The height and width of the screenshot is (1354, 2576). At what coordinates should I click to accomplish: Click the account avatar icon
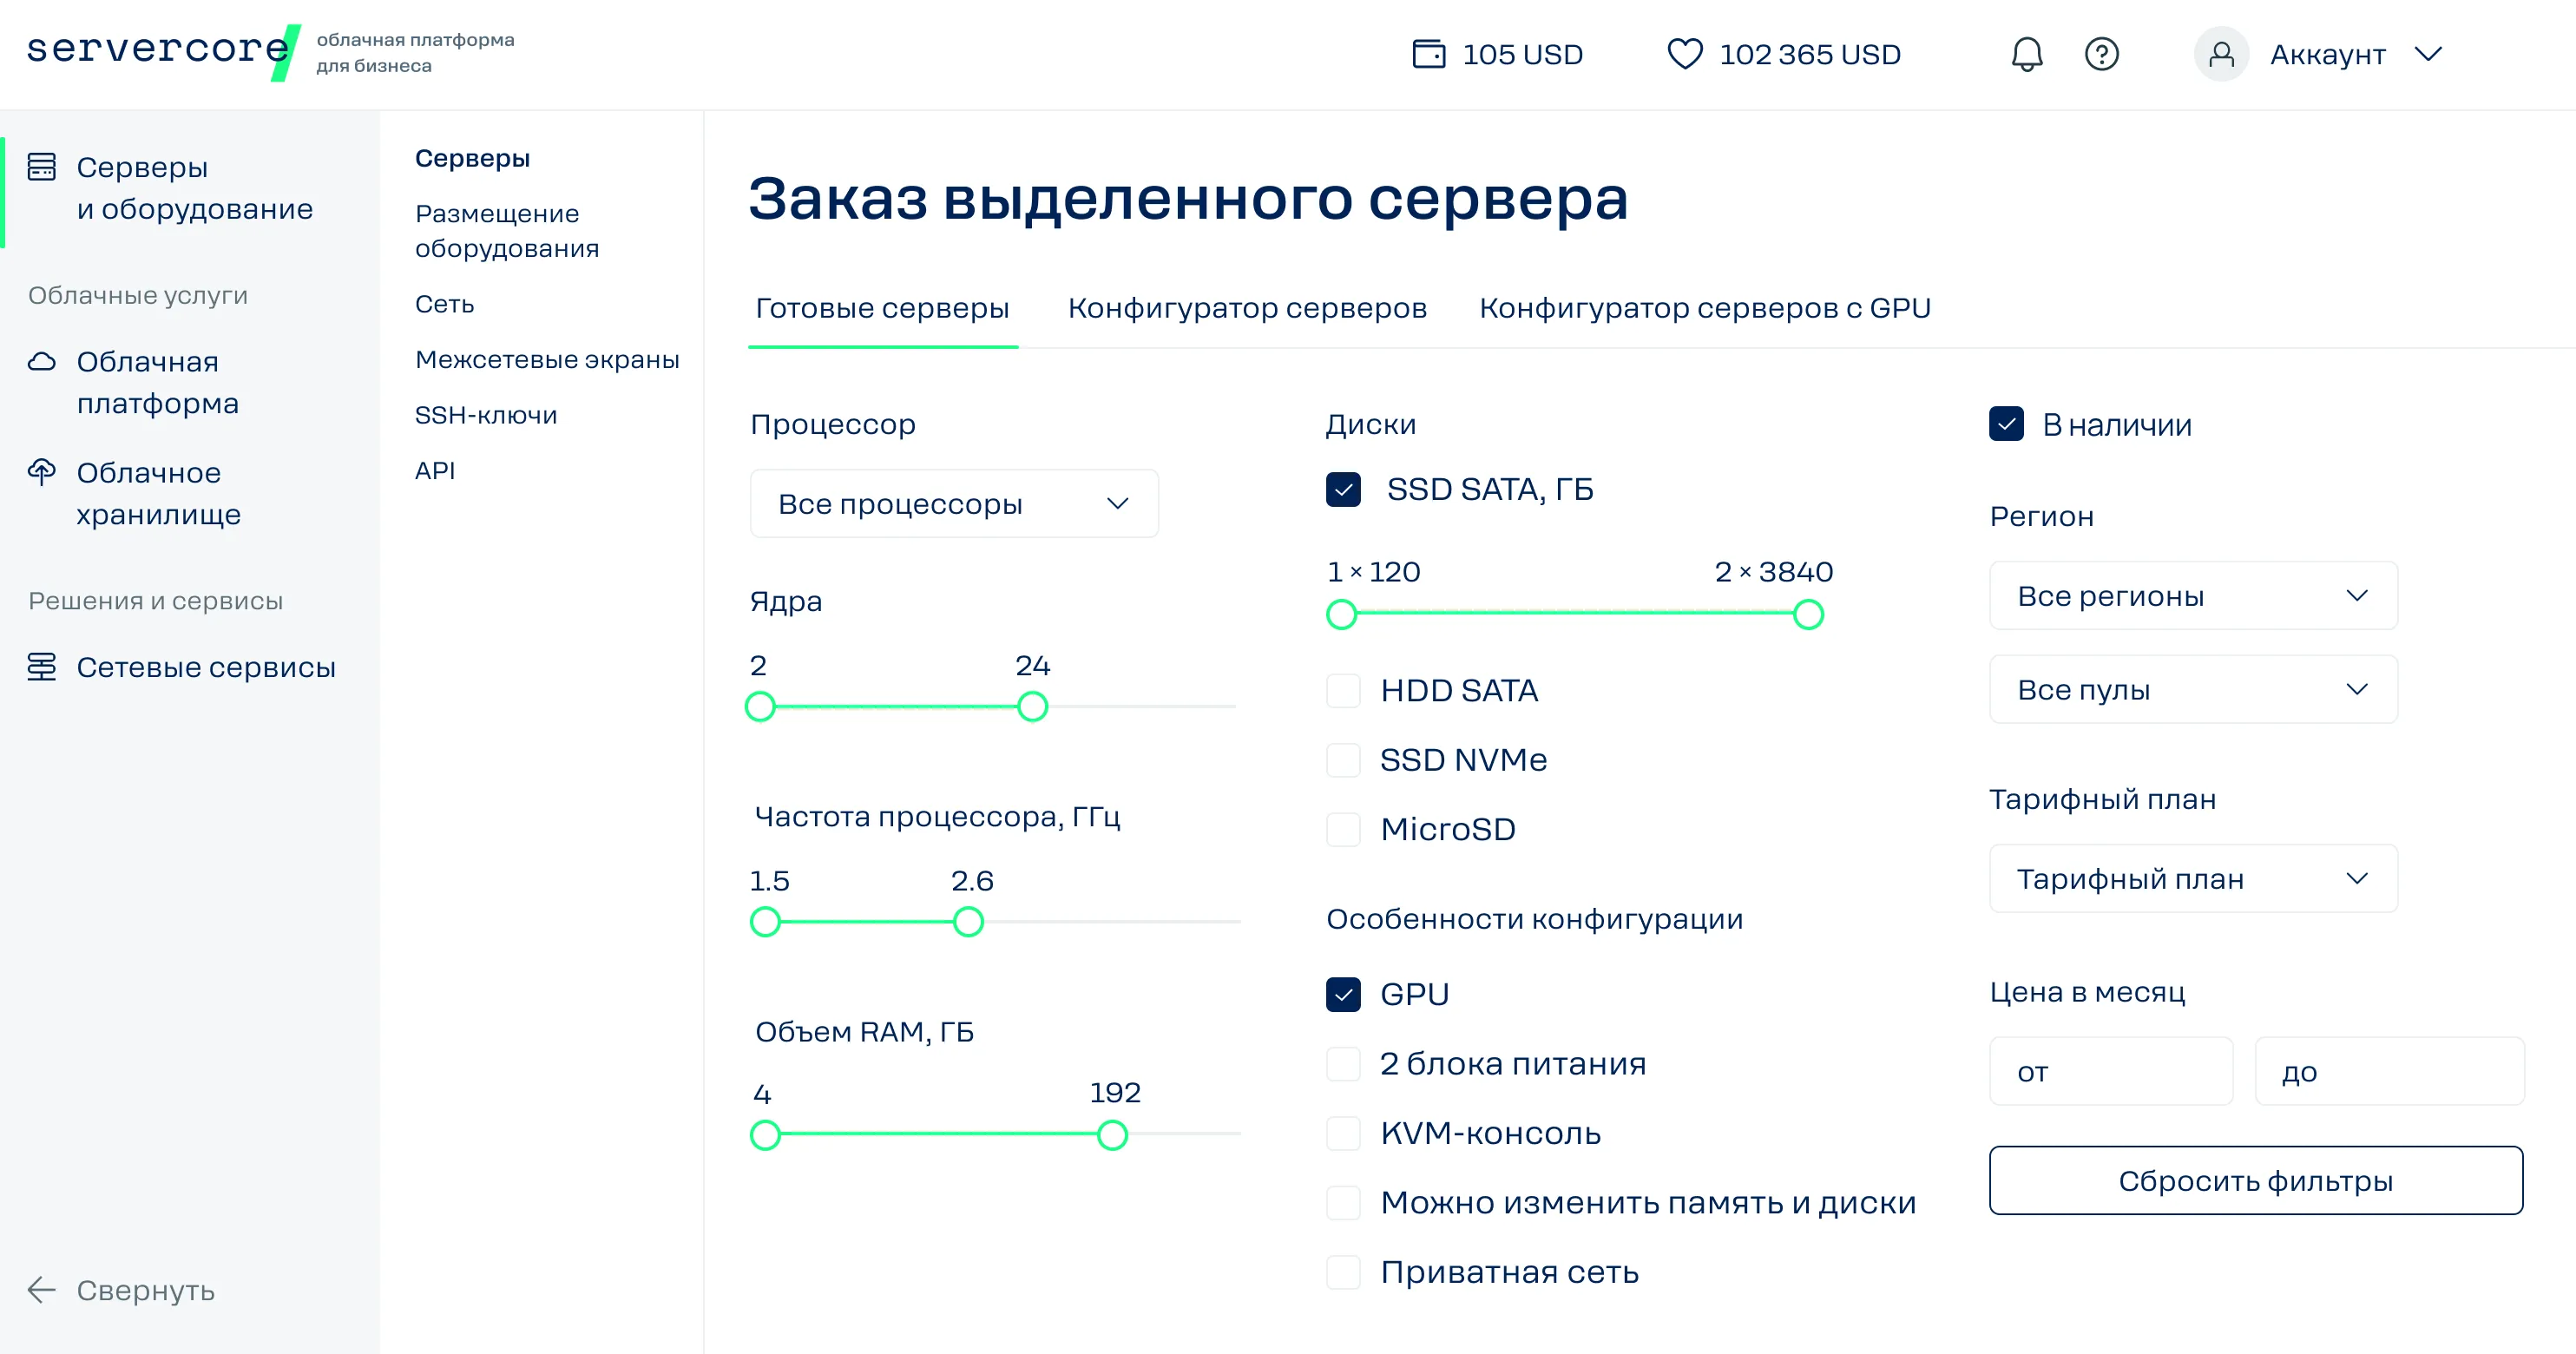[2221, 54]
